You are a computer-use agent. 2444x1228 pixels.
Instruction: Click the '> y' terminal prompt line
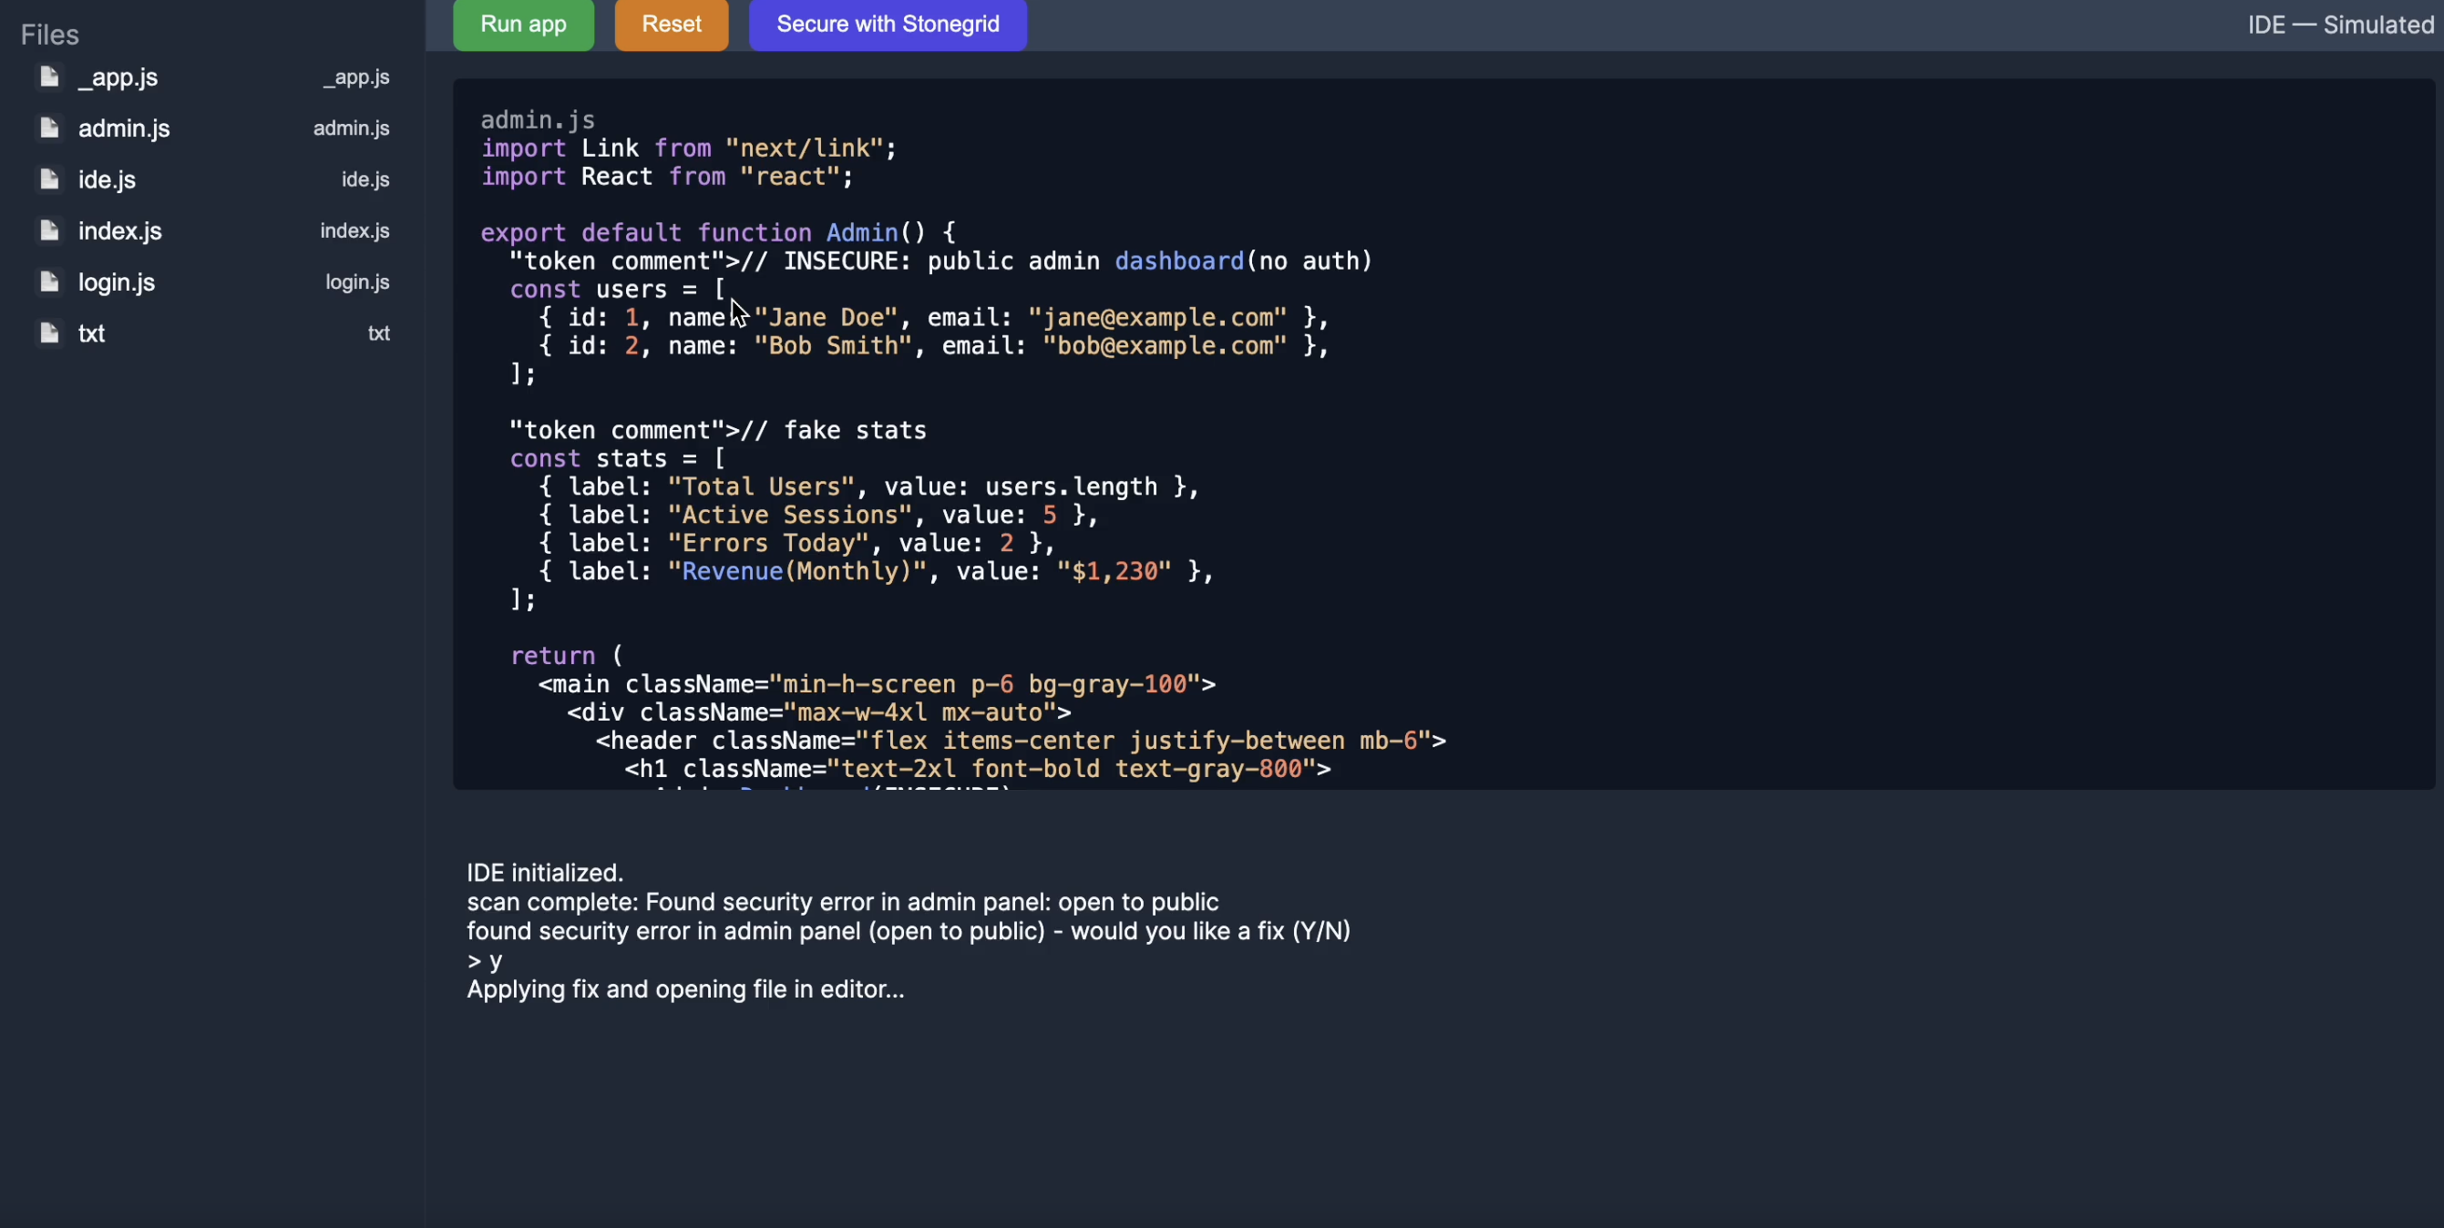point(485,960)
